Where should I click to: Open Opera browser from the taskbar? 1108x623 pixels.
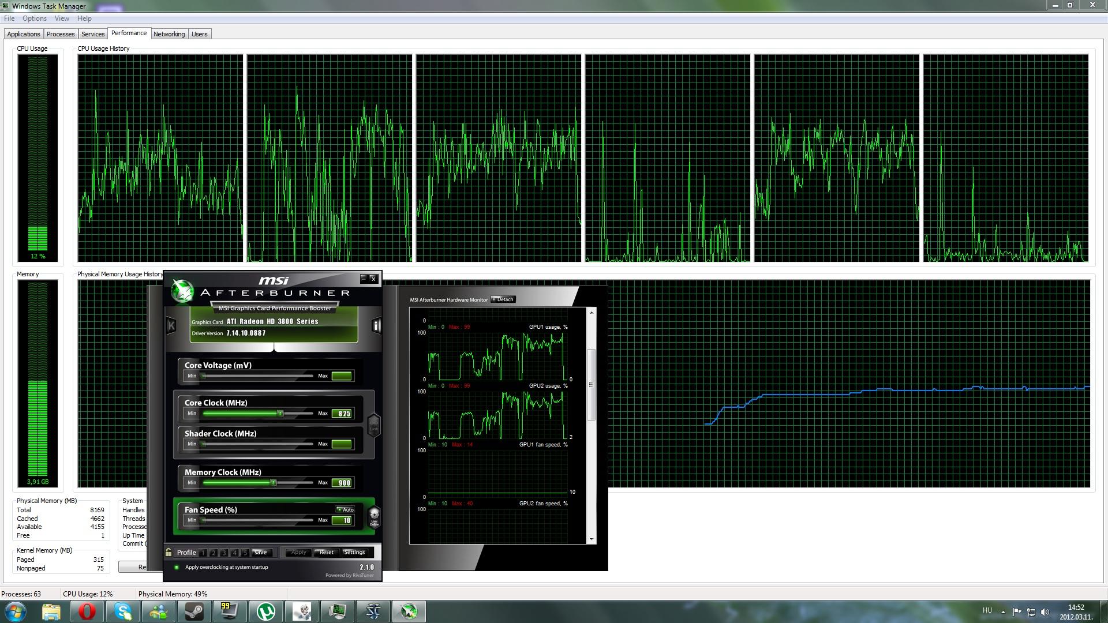(87, 611)
